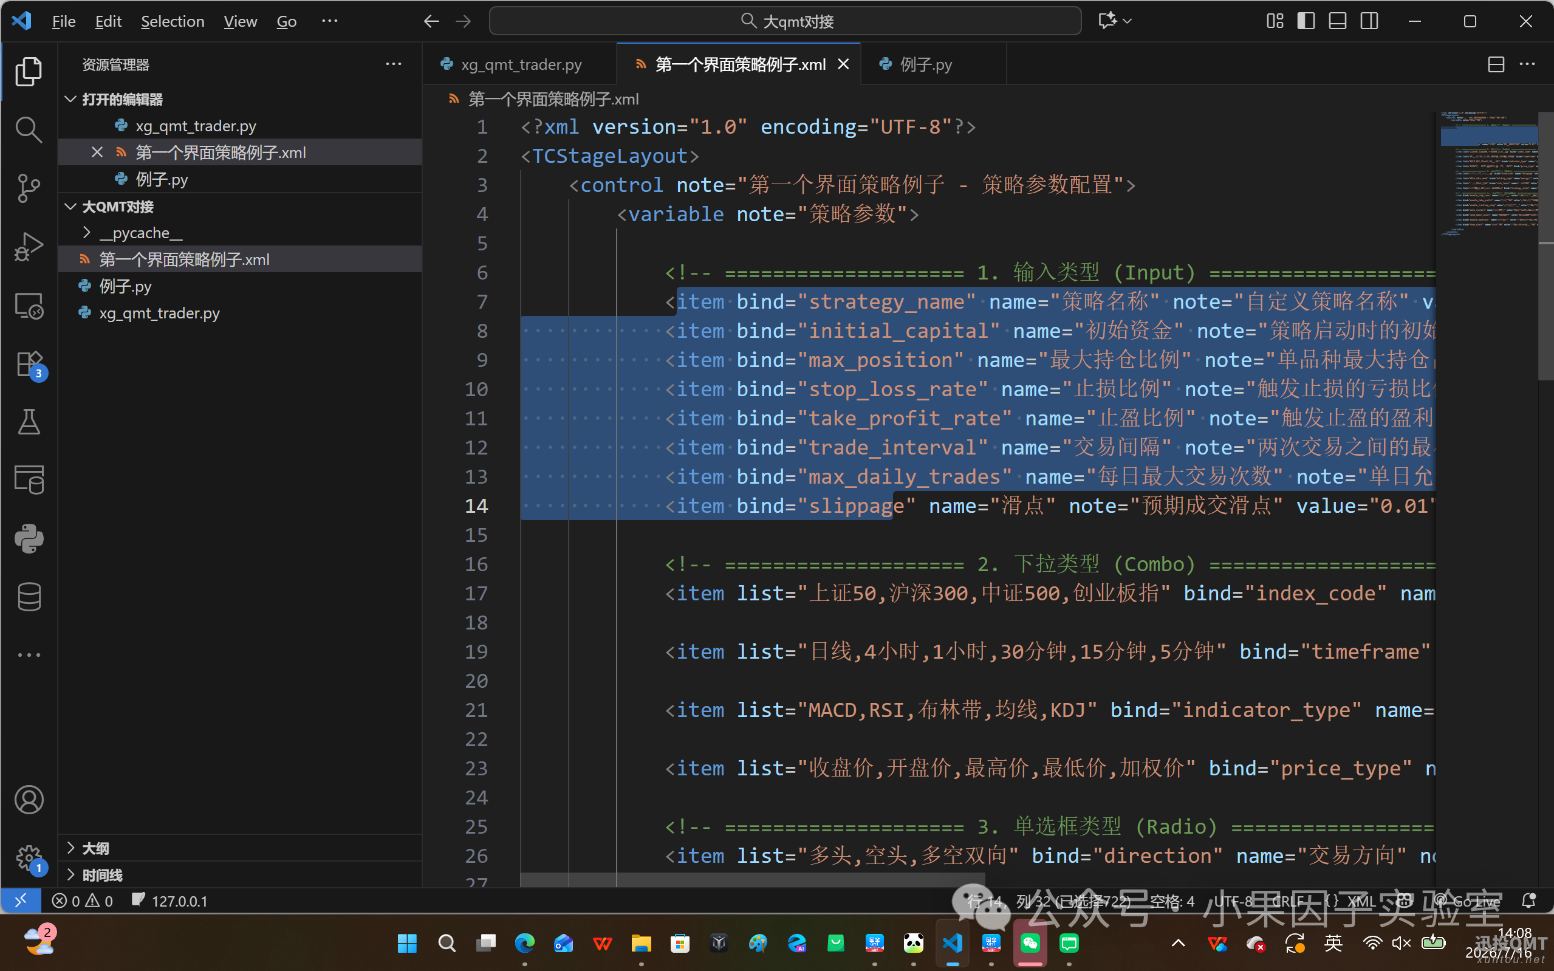Open the Run and Debug view

pyautogui.click(x=28, y=247)
